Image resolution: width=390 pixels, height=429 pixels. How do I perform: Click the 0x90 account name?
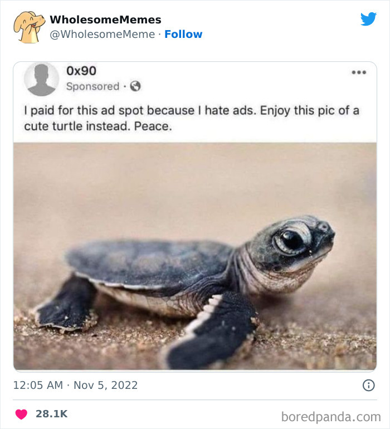coord(81,71)
